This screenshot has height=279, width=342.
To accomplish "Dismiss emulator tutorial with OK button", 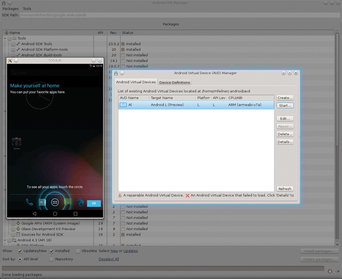I will [94, 203].
